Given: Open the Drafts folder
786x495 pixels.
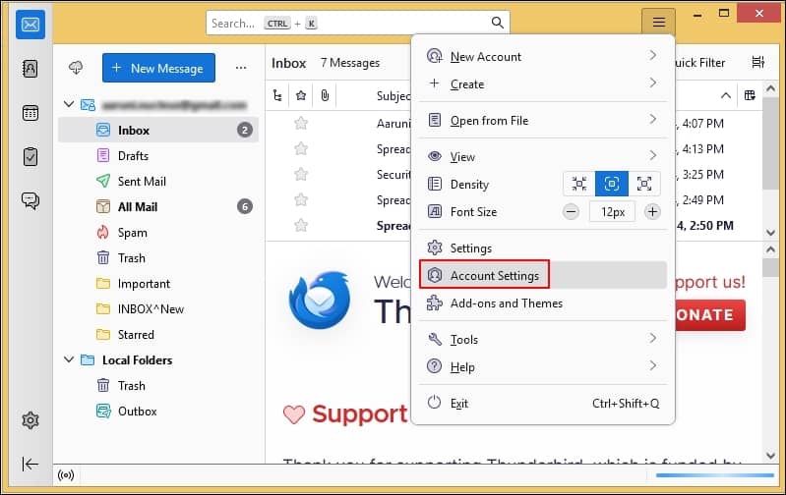Looking at the screenshot, I should (158, 155).
